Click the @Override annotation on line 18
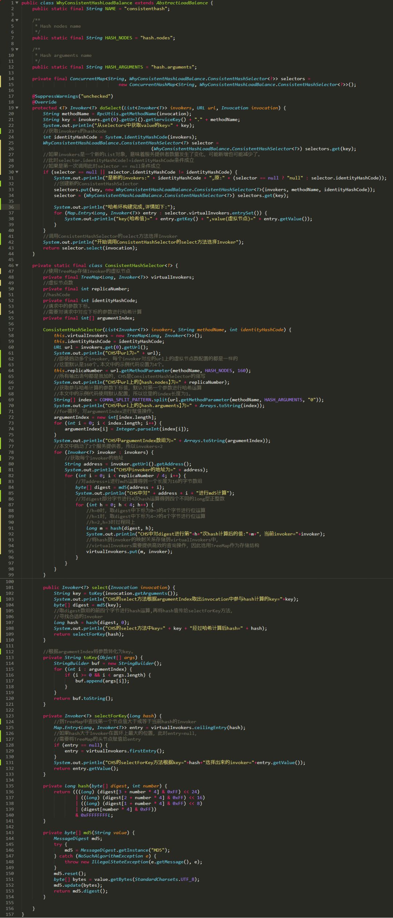 tap(44, 102)
